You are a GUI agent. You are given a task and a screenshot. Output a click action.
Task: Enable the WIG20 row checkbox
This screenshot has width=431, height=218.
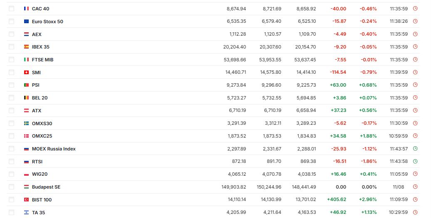pos(11,174)
